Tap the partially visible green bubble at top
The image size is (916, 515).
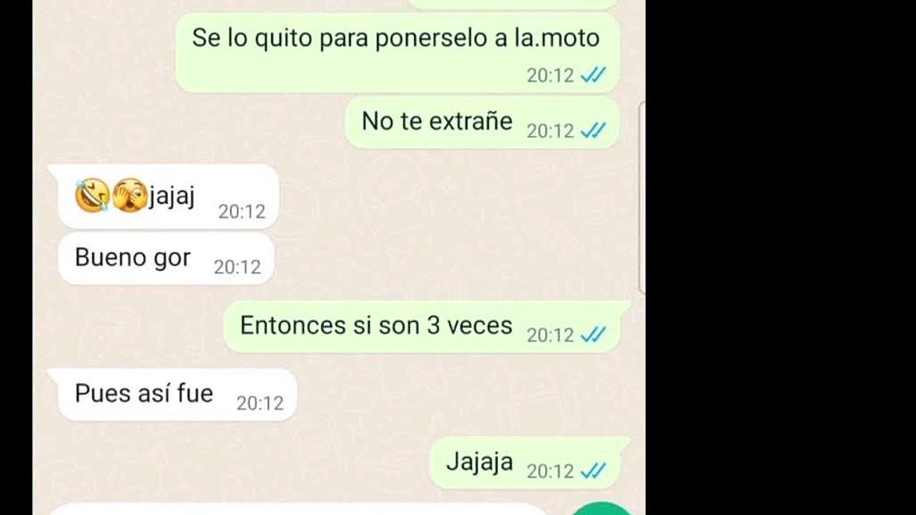click(512, 4)
